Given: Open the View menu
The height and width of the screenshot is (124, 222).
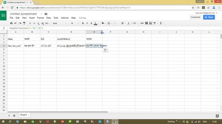Looking at the screenshot, I should click(x=24, y=18).
